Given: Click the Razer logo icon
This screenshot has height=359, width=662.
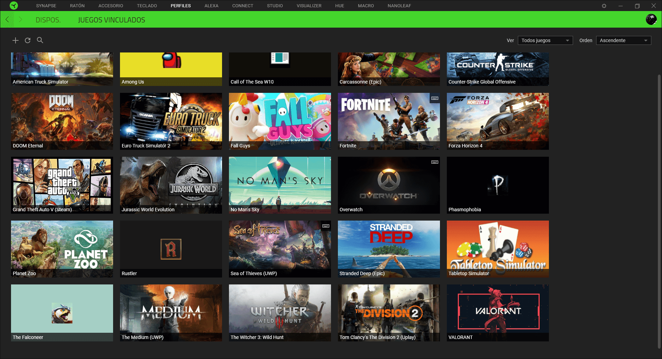Looking at the screenshot, I should (14, 6).
